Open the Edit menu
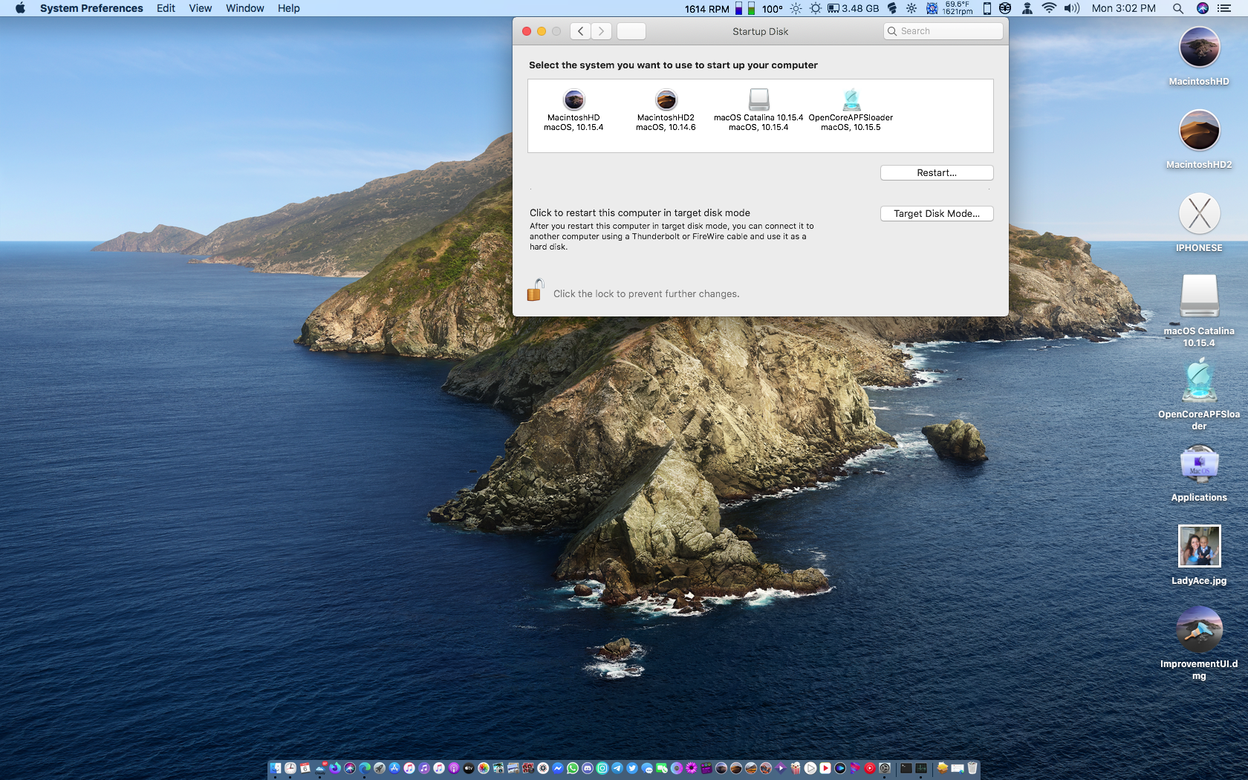The image size is (1248, 780). click(x=166, y=8)
